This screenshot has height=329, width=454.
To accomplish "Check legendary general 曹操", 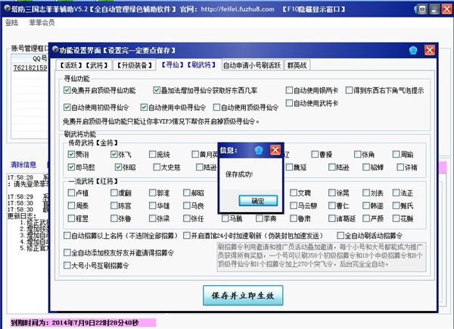I will click(x=315, y=154).
